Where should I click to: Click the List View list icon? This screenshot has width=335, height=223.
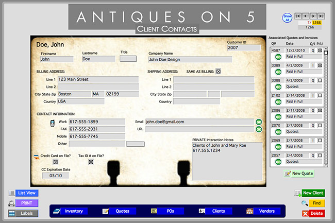pyautogui.click(x=12, y=193)
